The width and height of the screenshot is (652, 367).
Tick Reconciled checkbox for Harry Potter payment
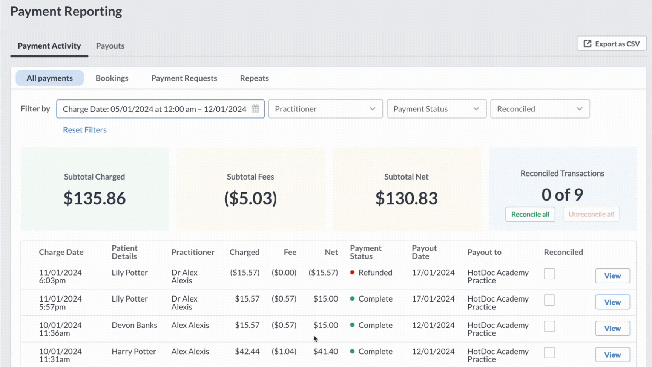pyautogui.click(x=549, y=353)
